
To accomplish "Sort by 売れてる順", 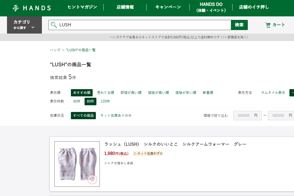I will pos(106,93).
